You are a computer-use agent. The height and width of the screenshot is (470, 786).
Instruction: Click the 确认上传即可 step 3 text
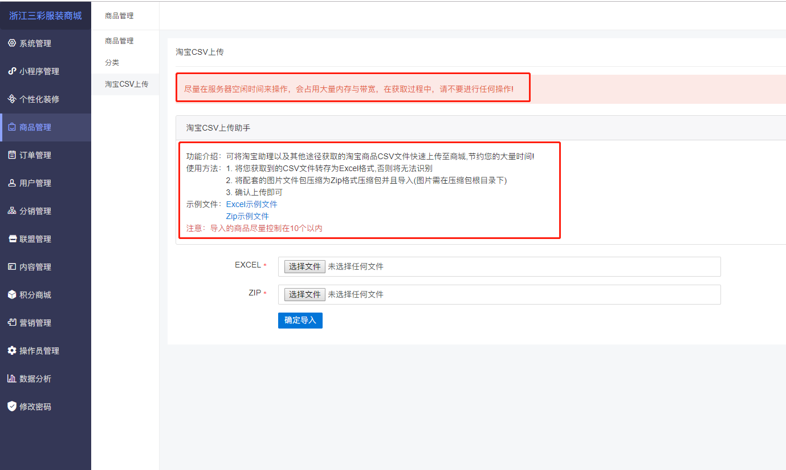click(x=254, y=192)
